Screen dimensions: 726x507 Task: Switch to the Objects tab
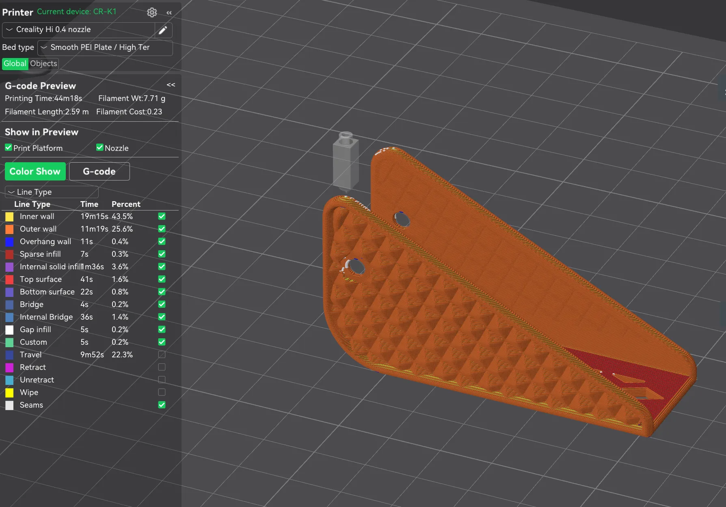tap(43, 64)
